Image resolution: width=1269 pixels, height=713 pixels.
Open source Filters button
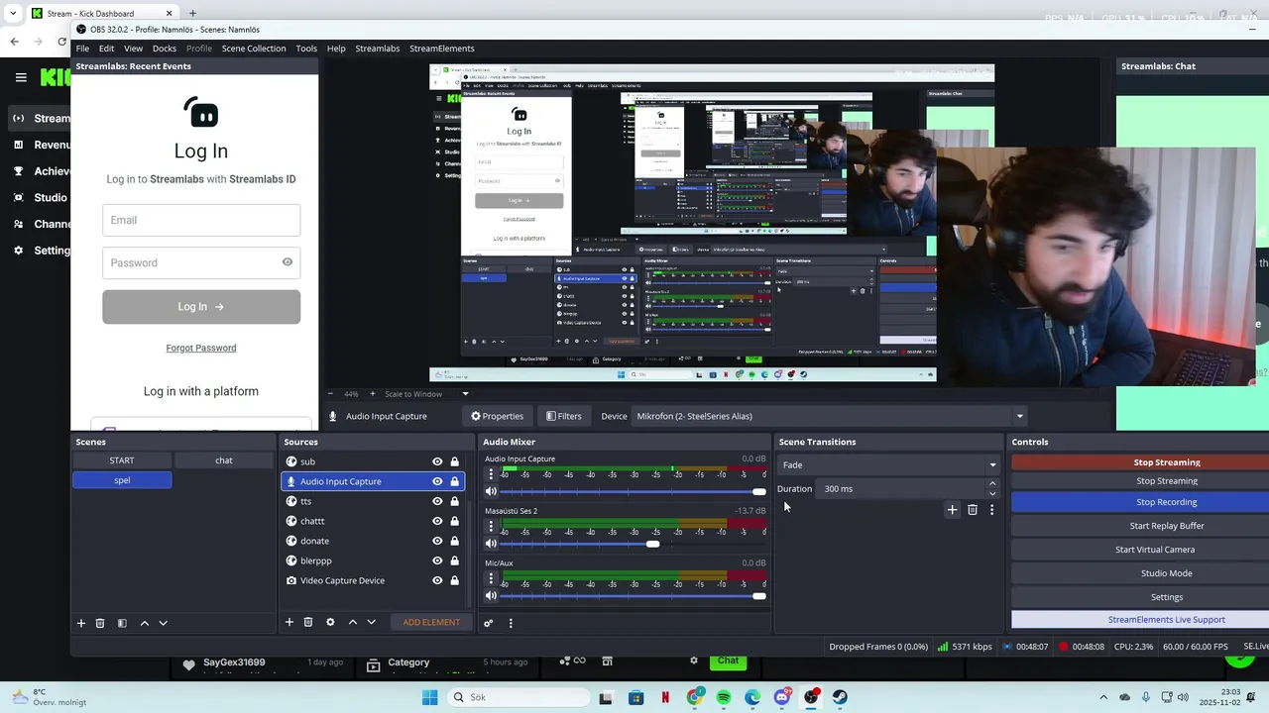564,416
